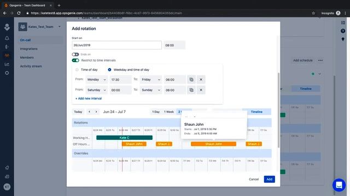Viewport: 350px width, 196px height.
Task: Click Add schedule on the background page
Action: 302,60
